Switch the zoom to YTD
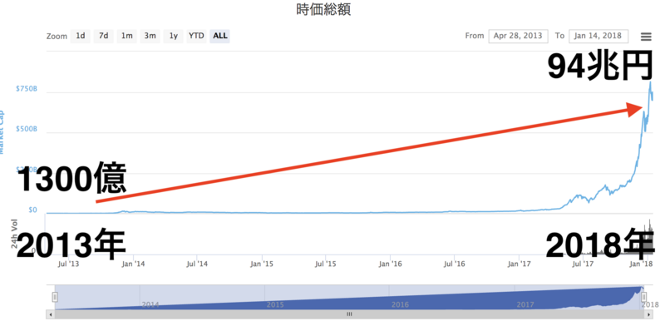 pos(196,36)
